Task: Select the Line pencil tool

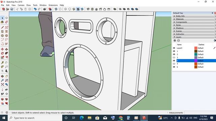Action: click(2, 28)
